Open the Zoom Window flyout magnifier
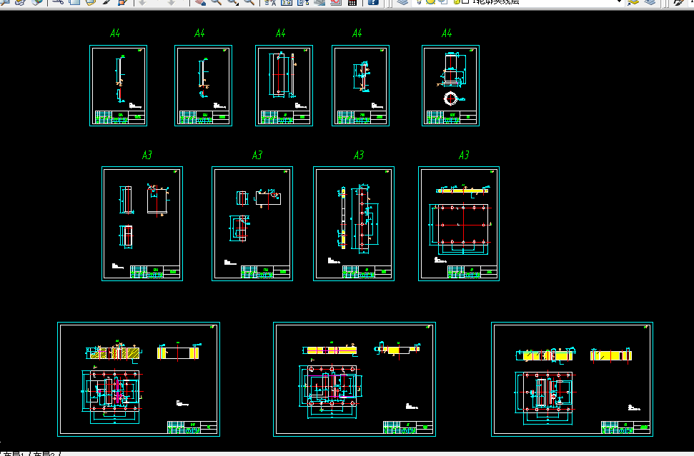This screenshot has height=456, width=694. coord(233,1)
